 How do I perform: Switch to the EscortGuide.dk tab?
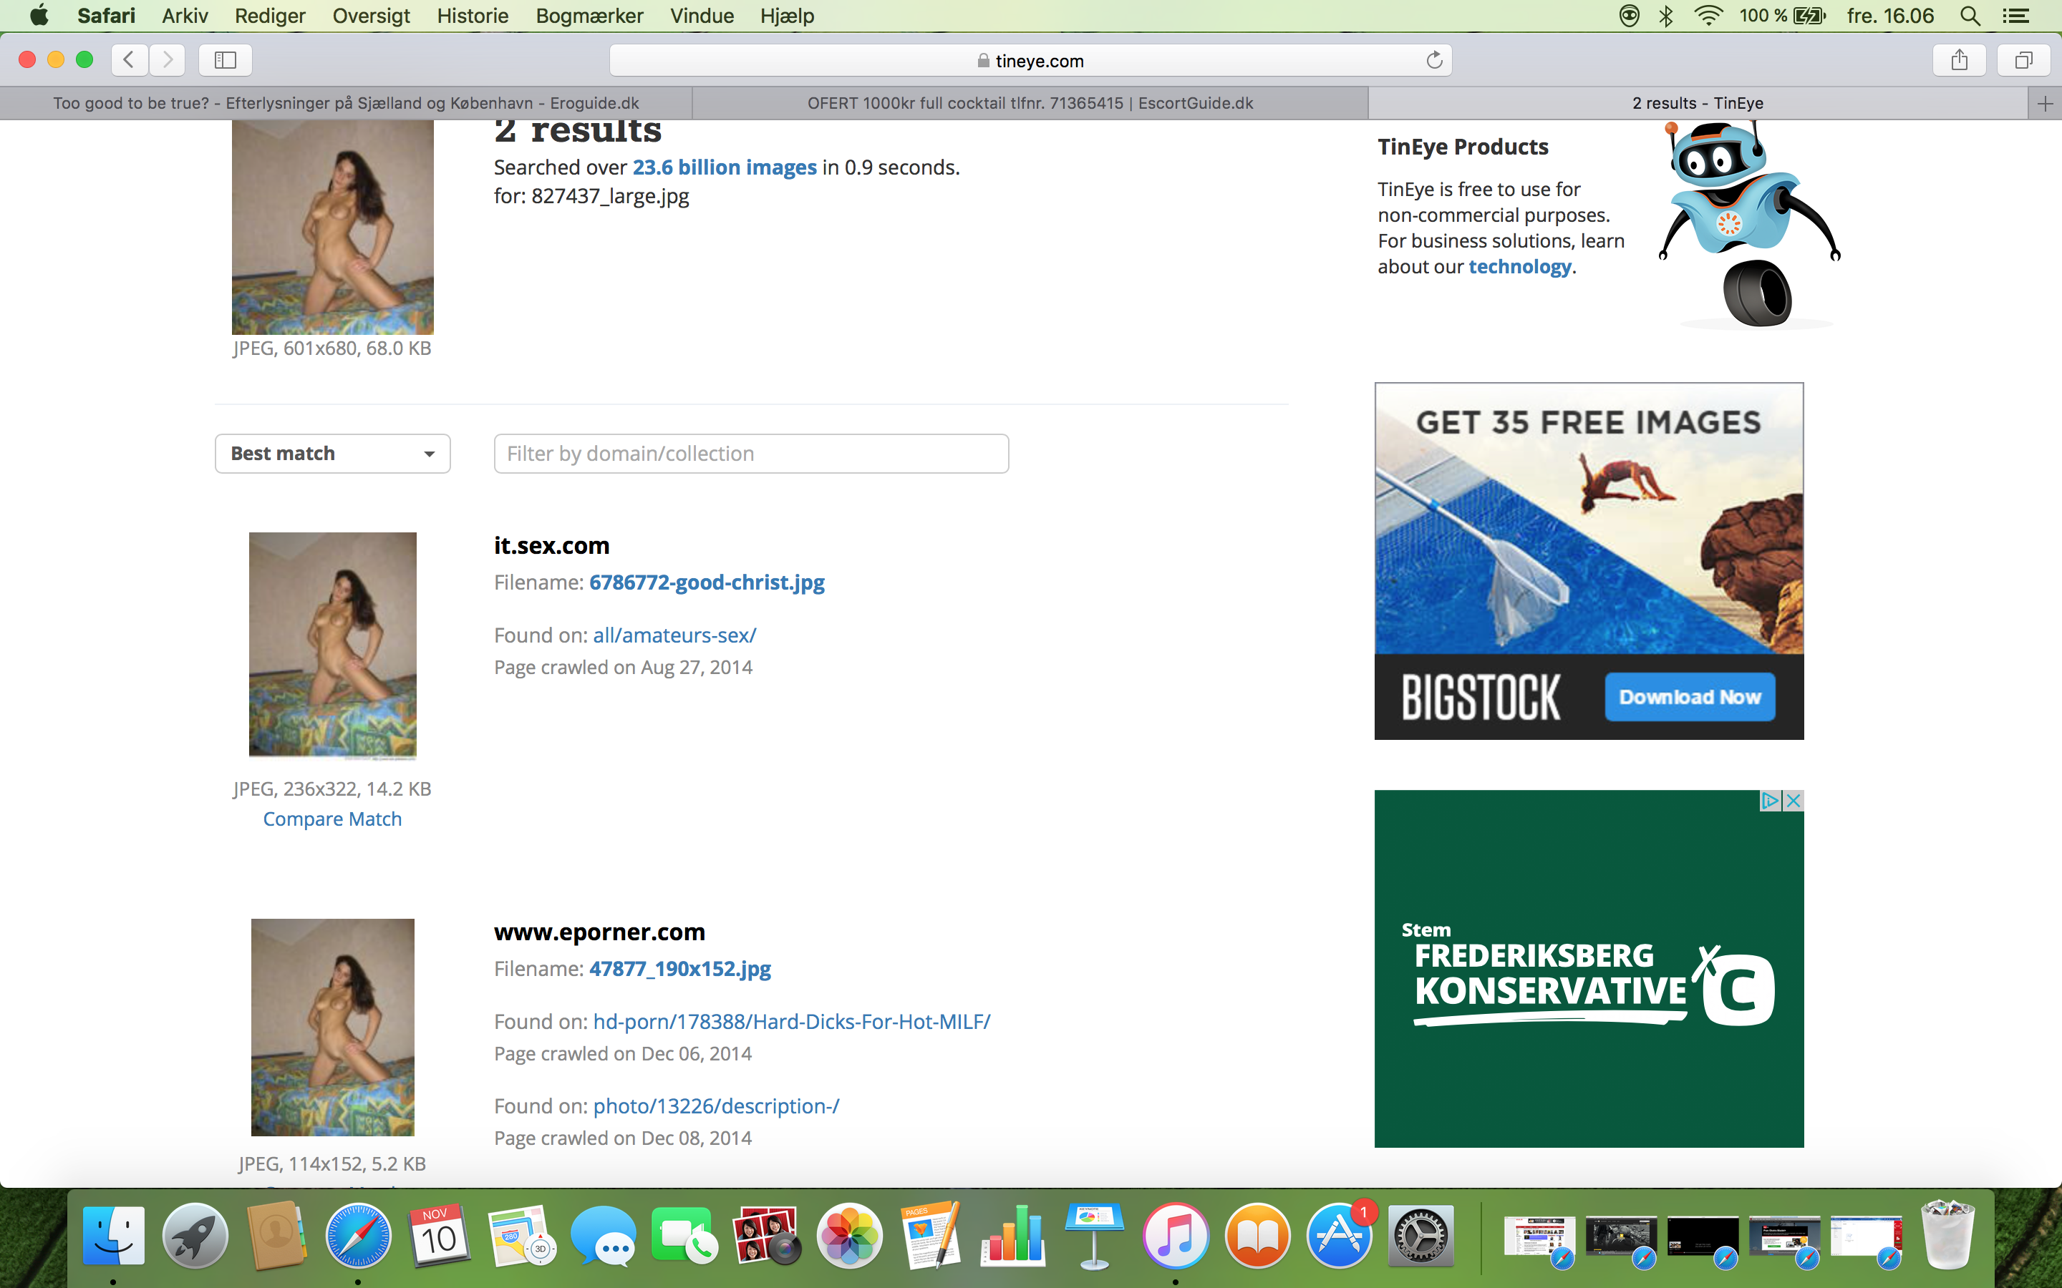pyautogui.click(x=1030, y=103)
